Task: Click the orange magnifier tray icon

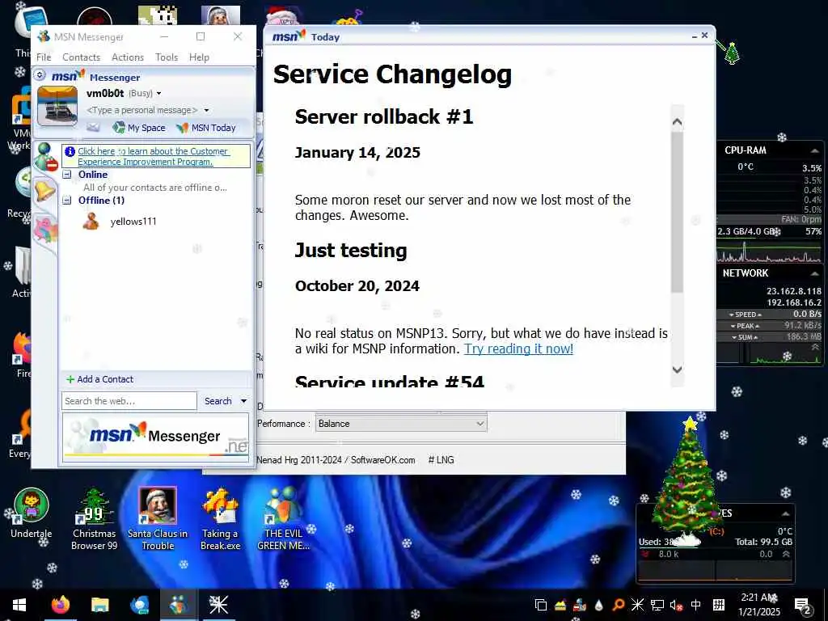Action: [619, 605]
